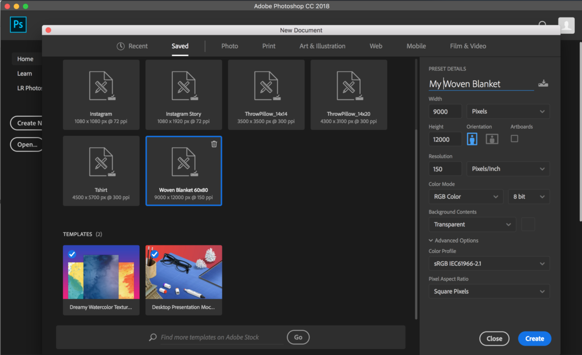Switch to the Web tab
This screenshot has height=355, width=582.
pyautogui.click(x=376, y=46)
